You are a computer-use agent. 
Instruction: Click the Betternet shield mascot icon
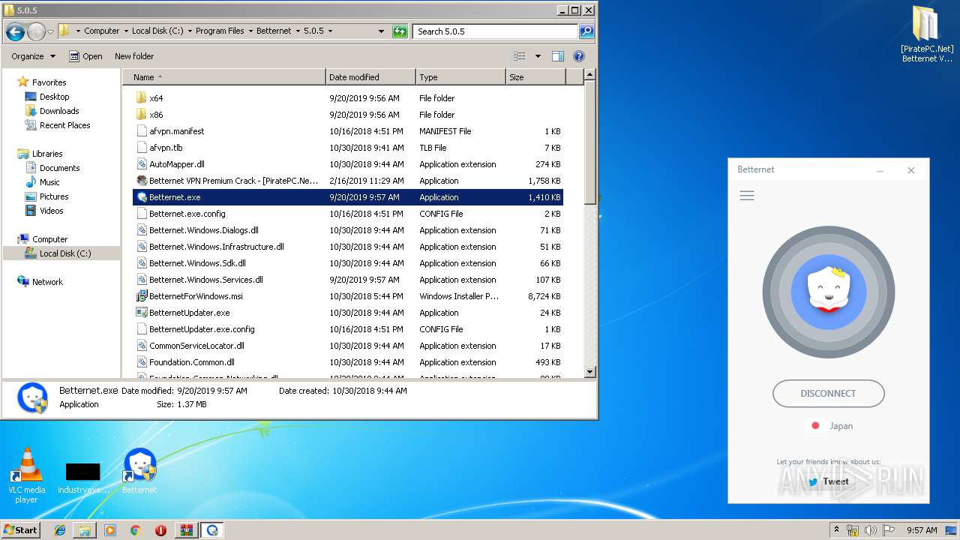tap(828, 291)
